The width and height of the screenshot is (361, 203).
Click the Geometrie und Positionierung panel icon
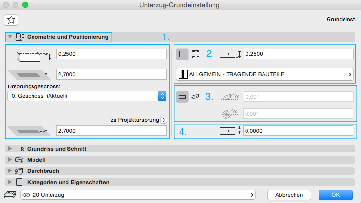tap(20, 36)
